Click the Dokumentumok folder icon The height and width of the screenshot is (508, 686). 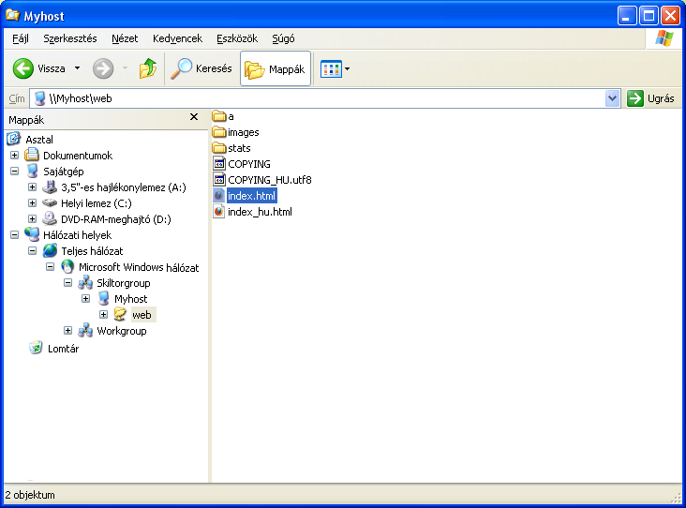tap(32, 155)
